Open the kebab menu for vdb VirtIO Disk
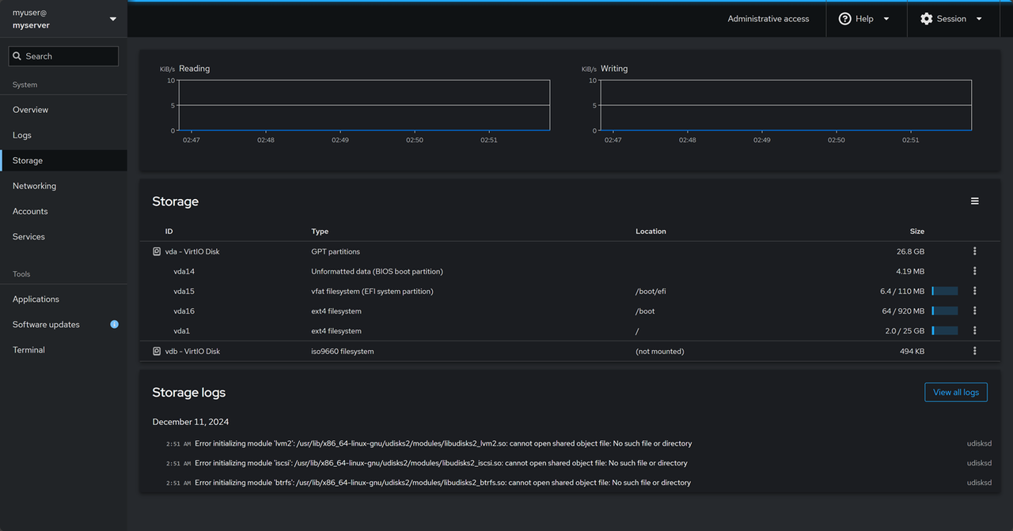 click(x=974, y=351)
